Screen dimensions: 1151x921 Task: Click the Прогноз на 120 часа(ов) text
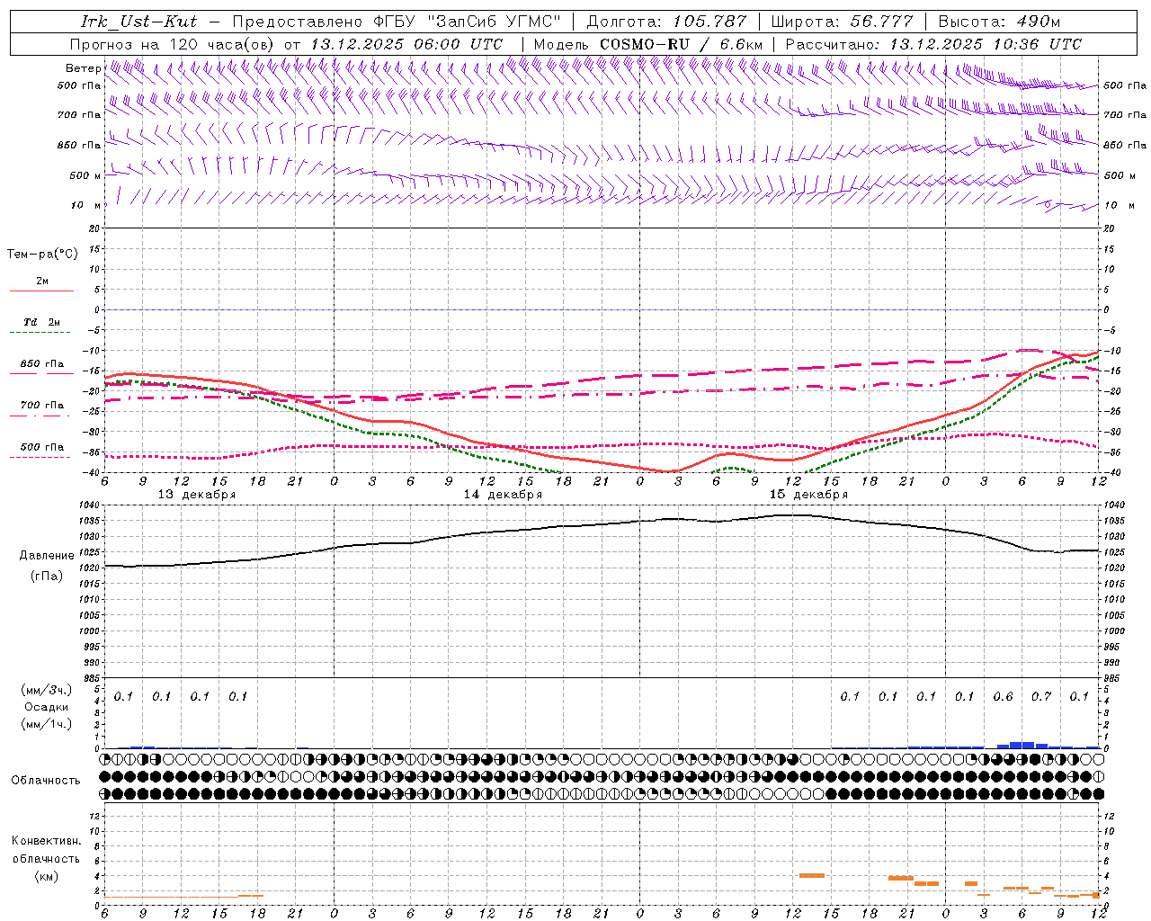point(173,44)
